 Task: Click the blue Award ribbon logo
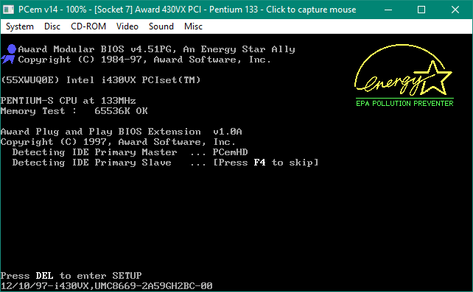(9, 54)
